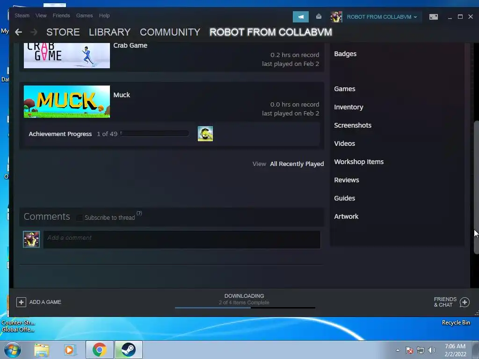
Task: Open the View menu
Action: click(41, 15)
